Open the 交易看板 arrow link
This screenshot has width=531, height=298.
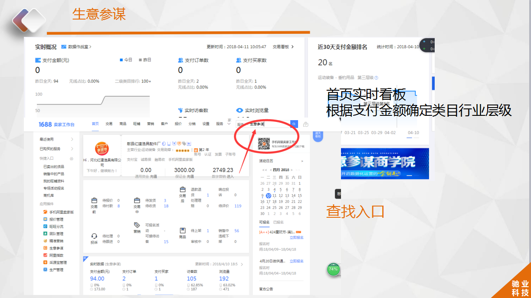coord(283,47)
